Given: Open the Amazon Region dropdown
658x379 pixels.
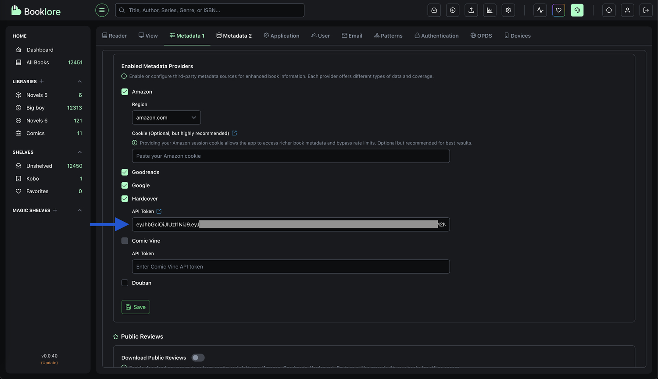Looking at the screenshot, I should 166,117.
